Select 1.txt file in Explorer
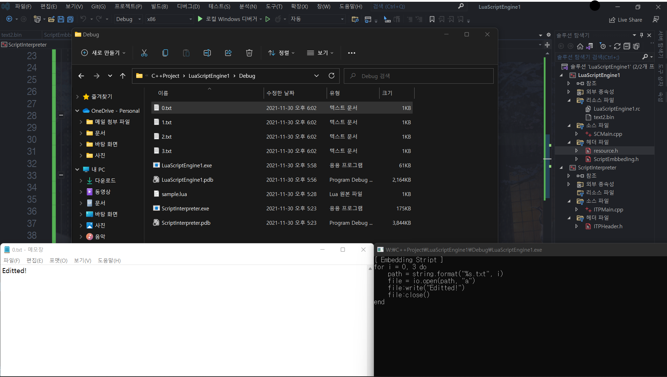The height and width of the screenshot is (377, 667). click(282, 122)
